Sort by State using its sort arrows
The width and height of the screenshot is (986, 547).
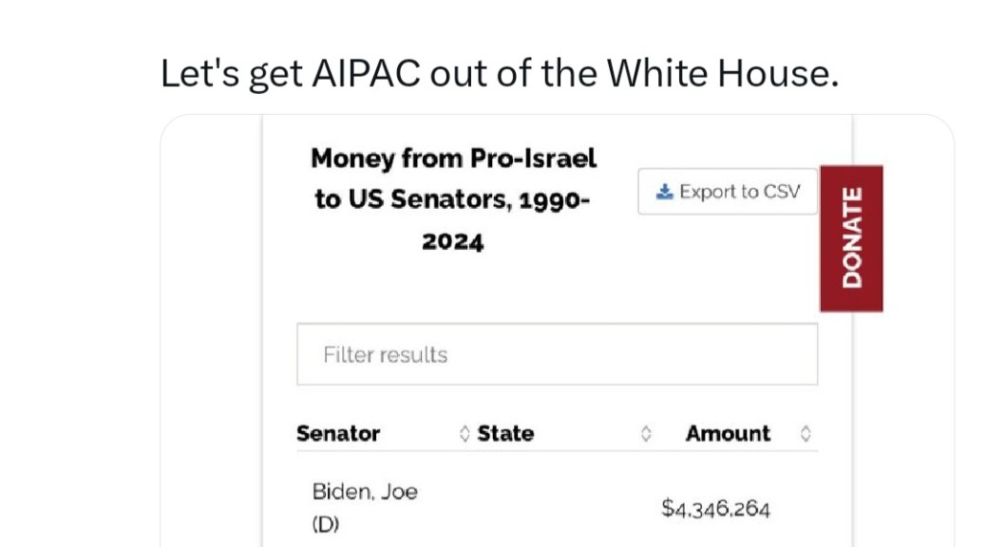646,434
